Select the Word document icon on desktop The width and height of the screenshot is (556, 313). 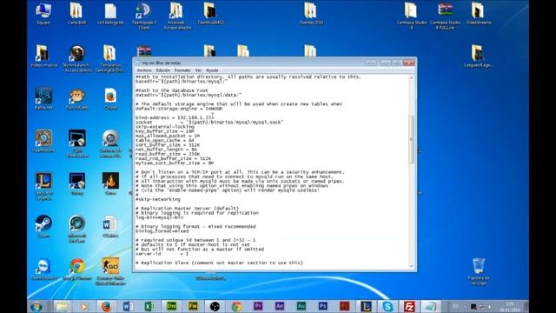110,226
